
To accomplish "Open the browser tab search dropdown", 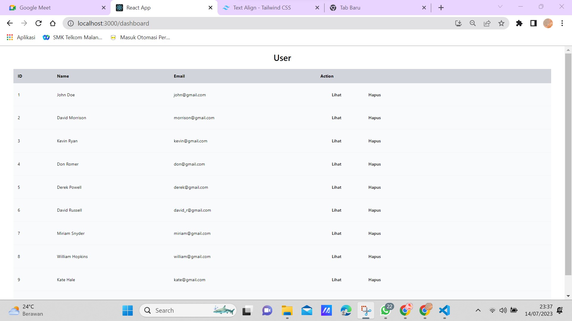I will (x=500, y=7).
